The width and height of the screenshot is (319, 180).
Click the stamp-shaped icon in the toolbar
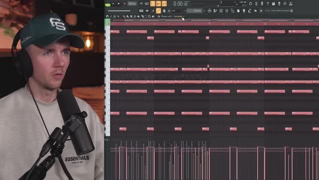pos(164,11)
